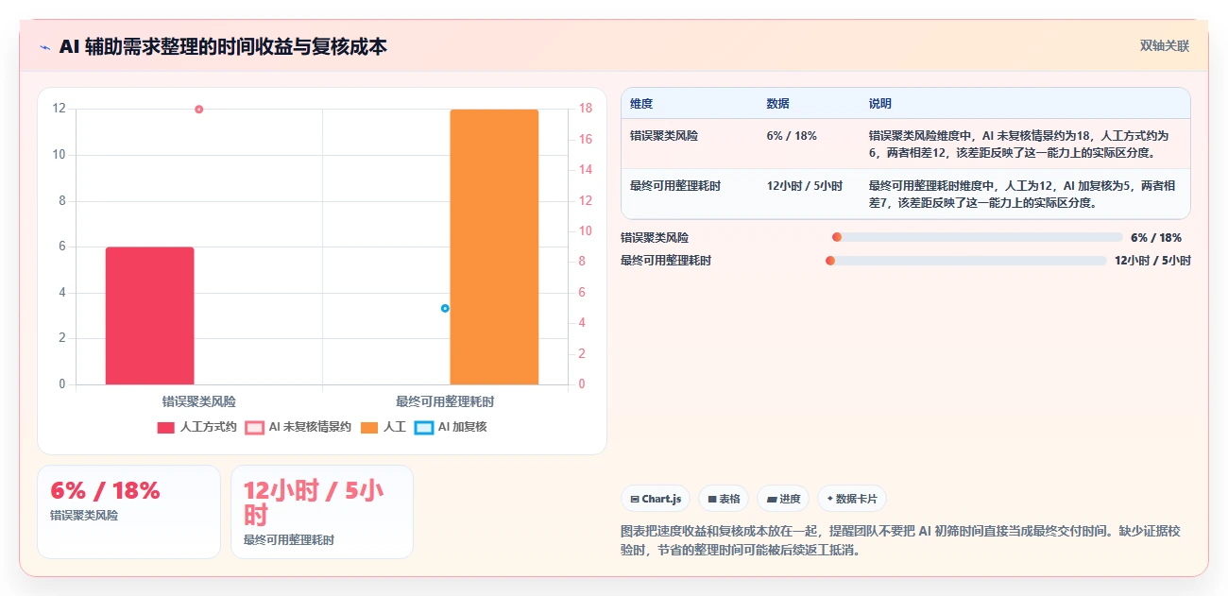Viewport: 1228px width, 596px height.
Task: Open the 6% / 18% data card
Action: coord(128,511)
